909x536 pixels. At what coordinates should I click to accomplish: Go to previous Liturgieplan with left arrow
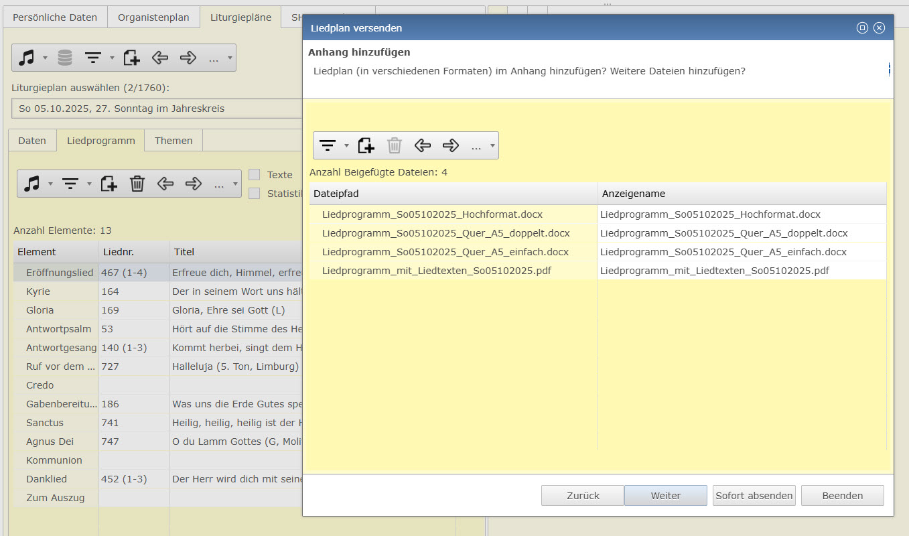click(x=159, y=58)
